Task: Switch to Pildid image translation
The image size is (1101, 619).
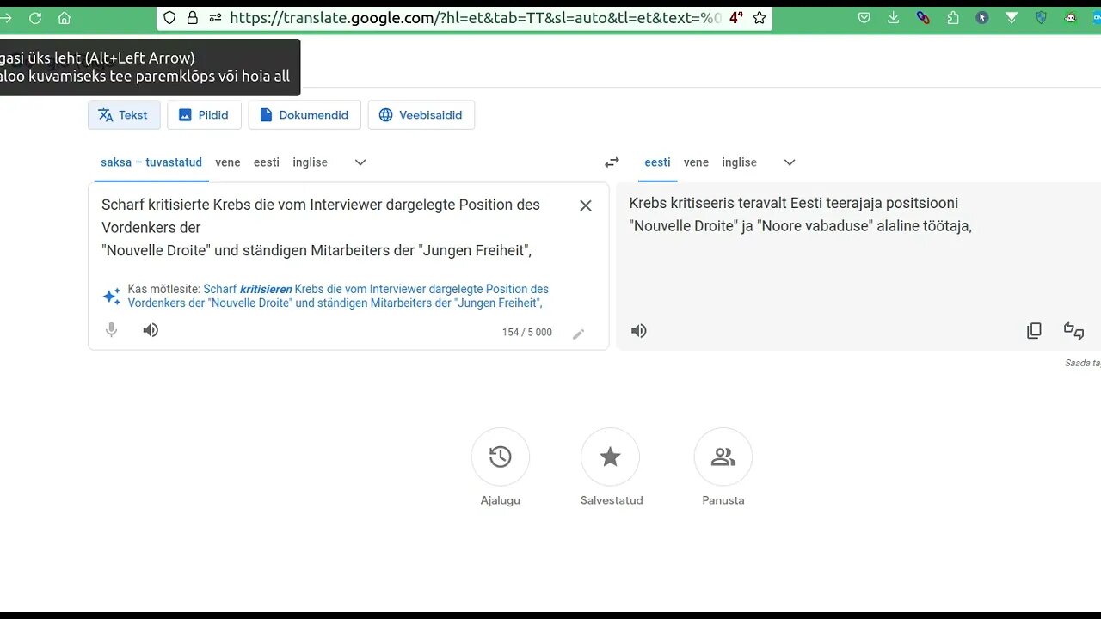Action: [204, 115]
